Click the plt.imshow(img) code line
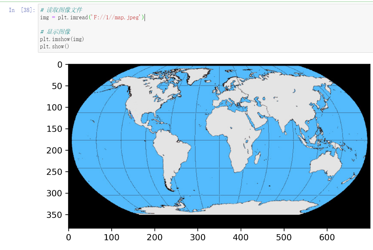 tap(62, 39)
